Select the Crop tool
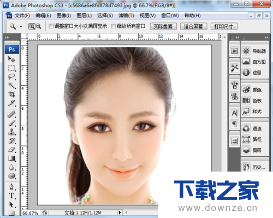The image size is (273, 218). click(11, 94)
